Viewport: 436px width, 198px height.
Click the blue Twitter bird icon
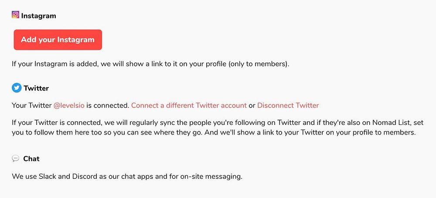point(17,88)
